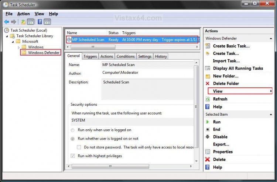Select Task Scheduler (Local) root node
Image resolution: width=277 pixels, height=182 pixels.
(26, 30)
